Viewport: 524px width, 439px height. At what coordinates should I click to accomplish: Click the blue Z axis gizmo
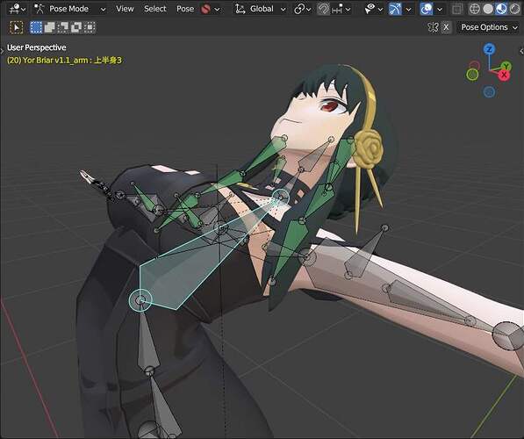(x=489, y=49)
